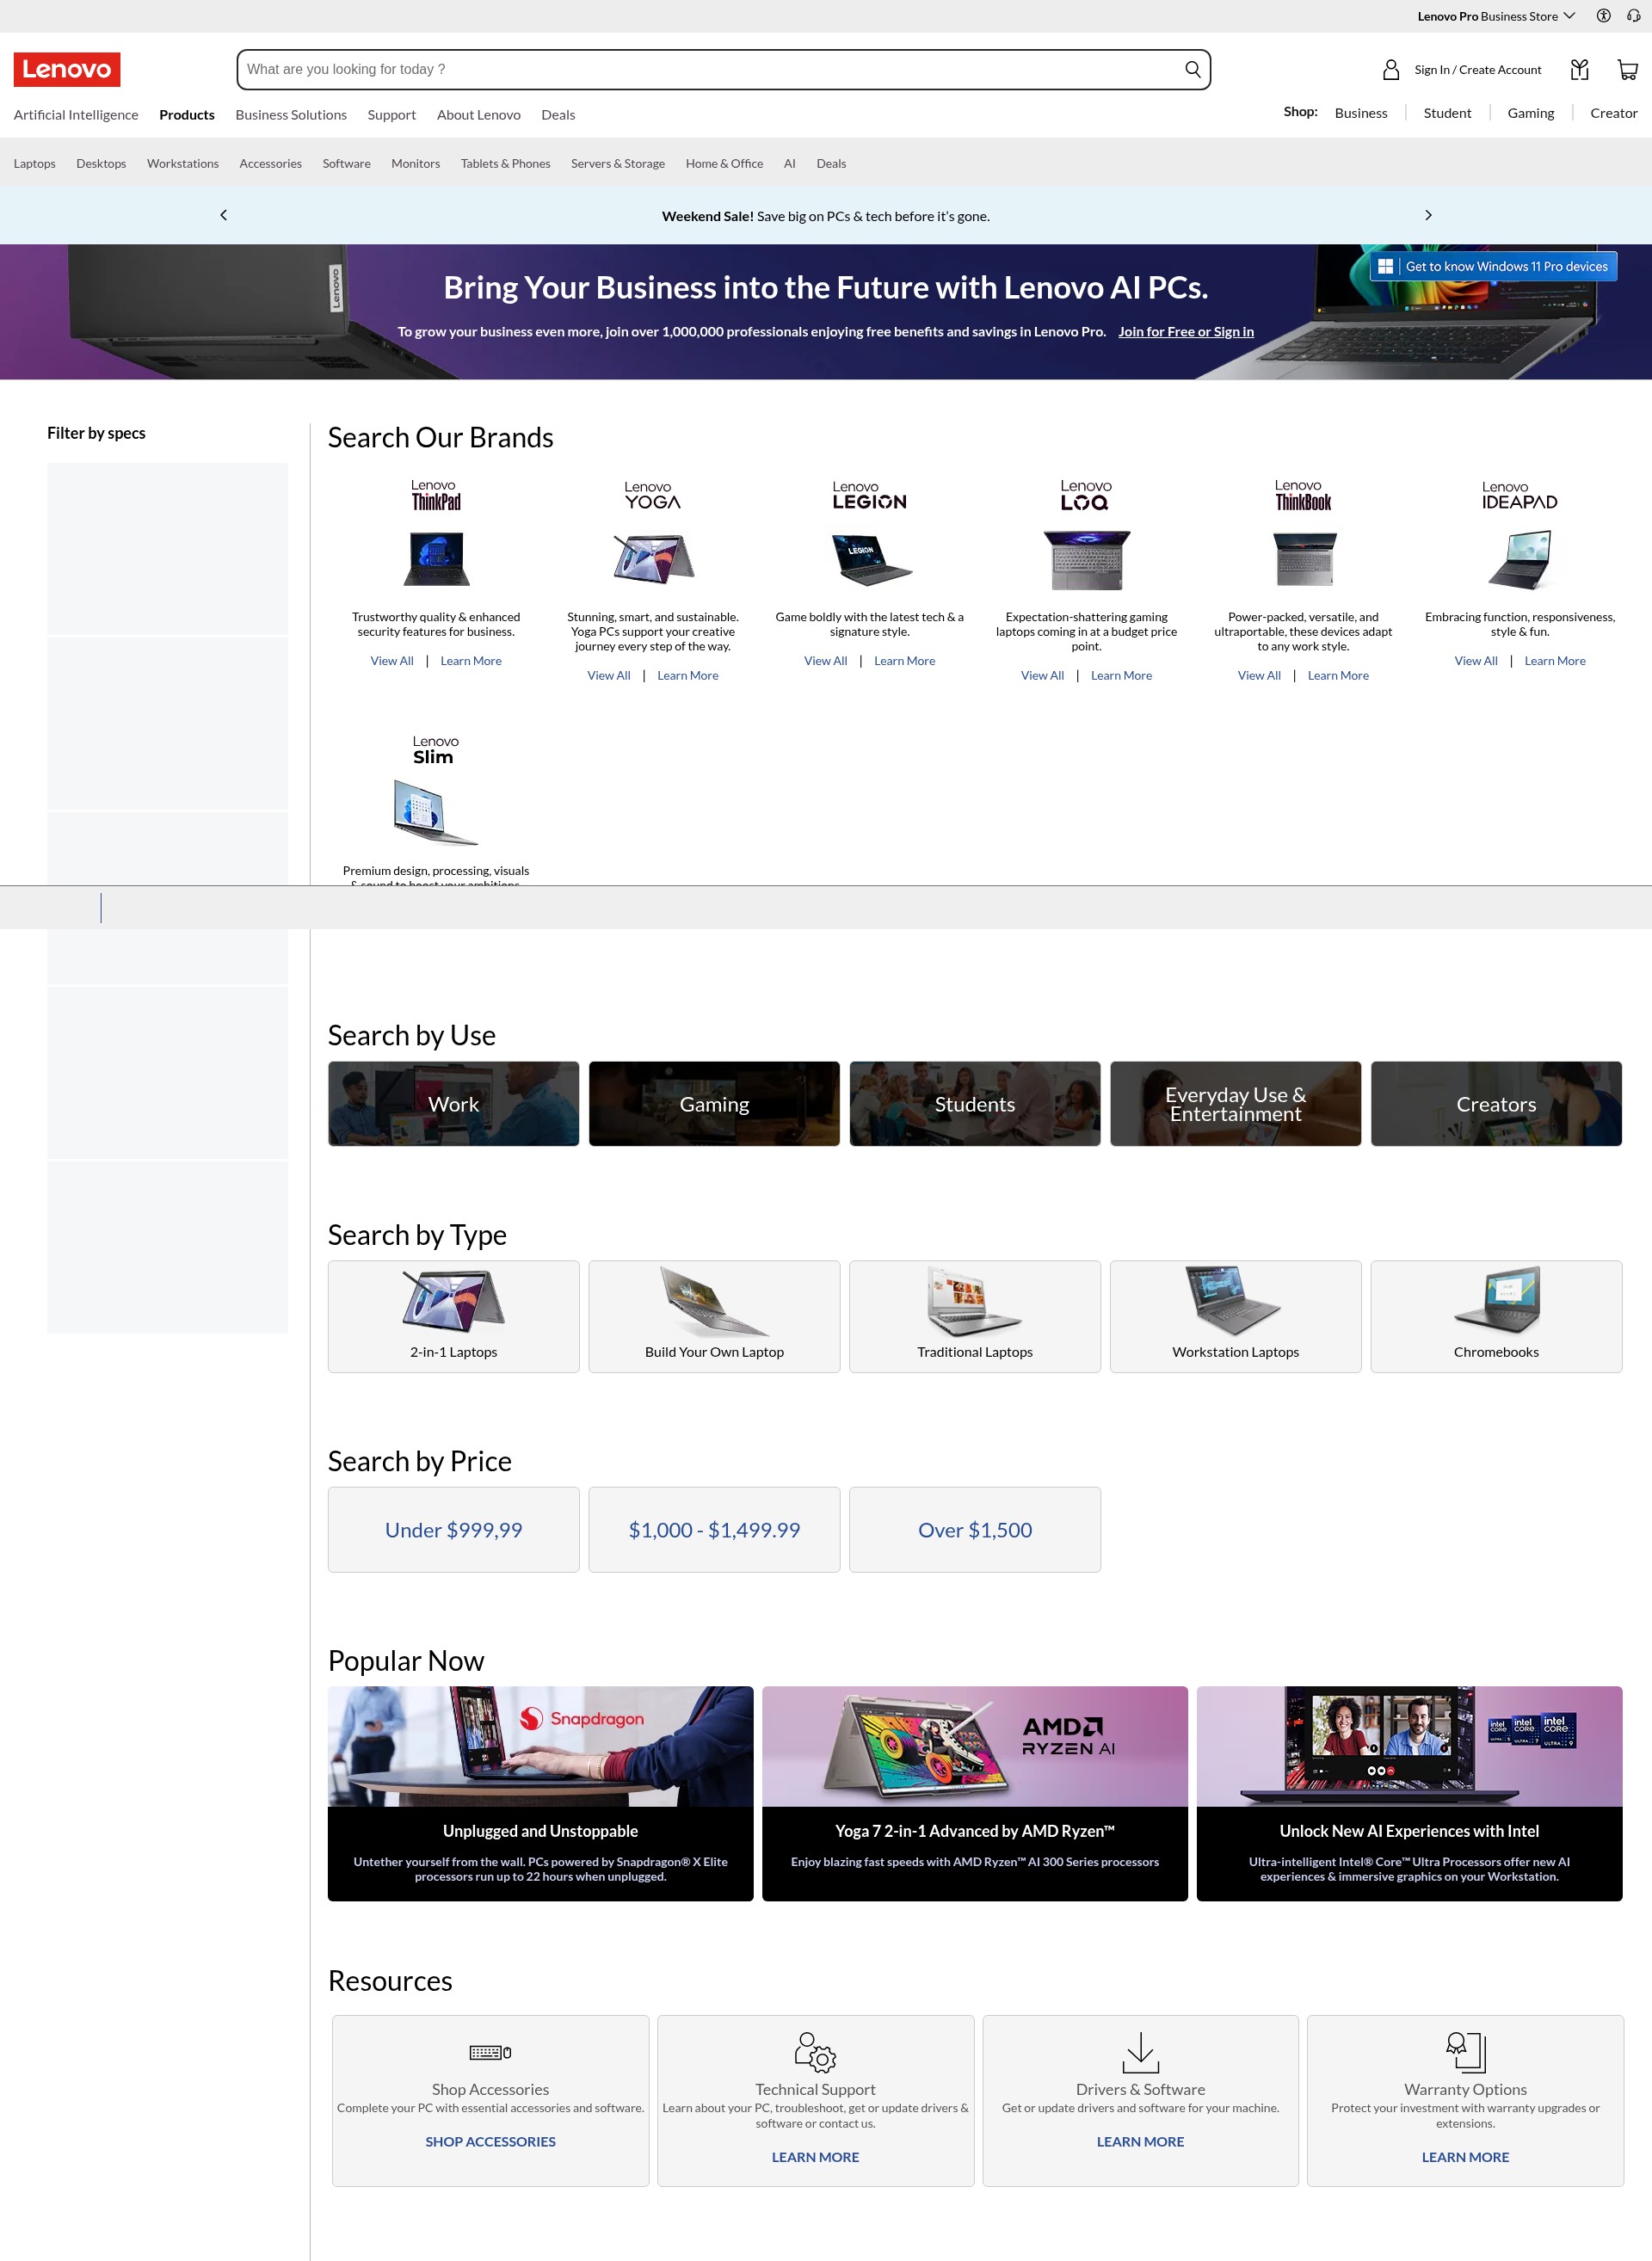Select Workstations in the sub-navigation
The height and width of the screenshot is (2261, 1652).
click(x=183, y=164)
